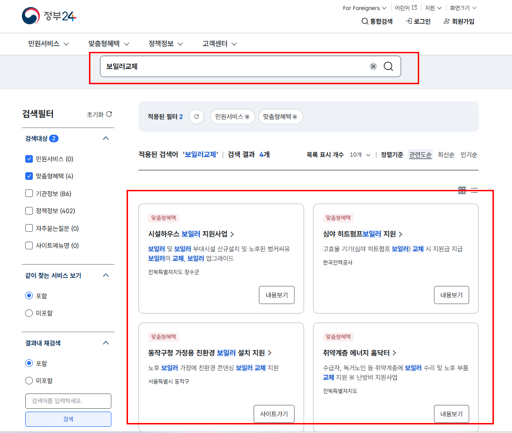Sort results by 최신순
512x433 pixels.
[445, 154]
